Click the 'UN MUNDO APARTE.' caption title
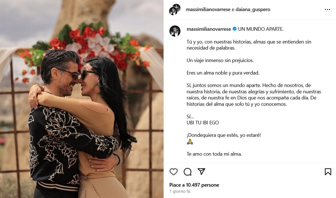This screenshot has height=198, width=336. pyautogui.click(x=261, y=29)
